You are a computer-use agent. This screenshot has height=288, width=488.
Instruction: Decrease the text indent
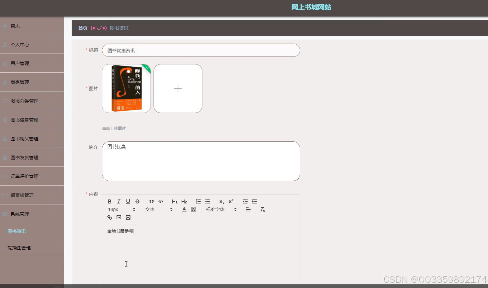pyautogui.click(x=245, y=201)
